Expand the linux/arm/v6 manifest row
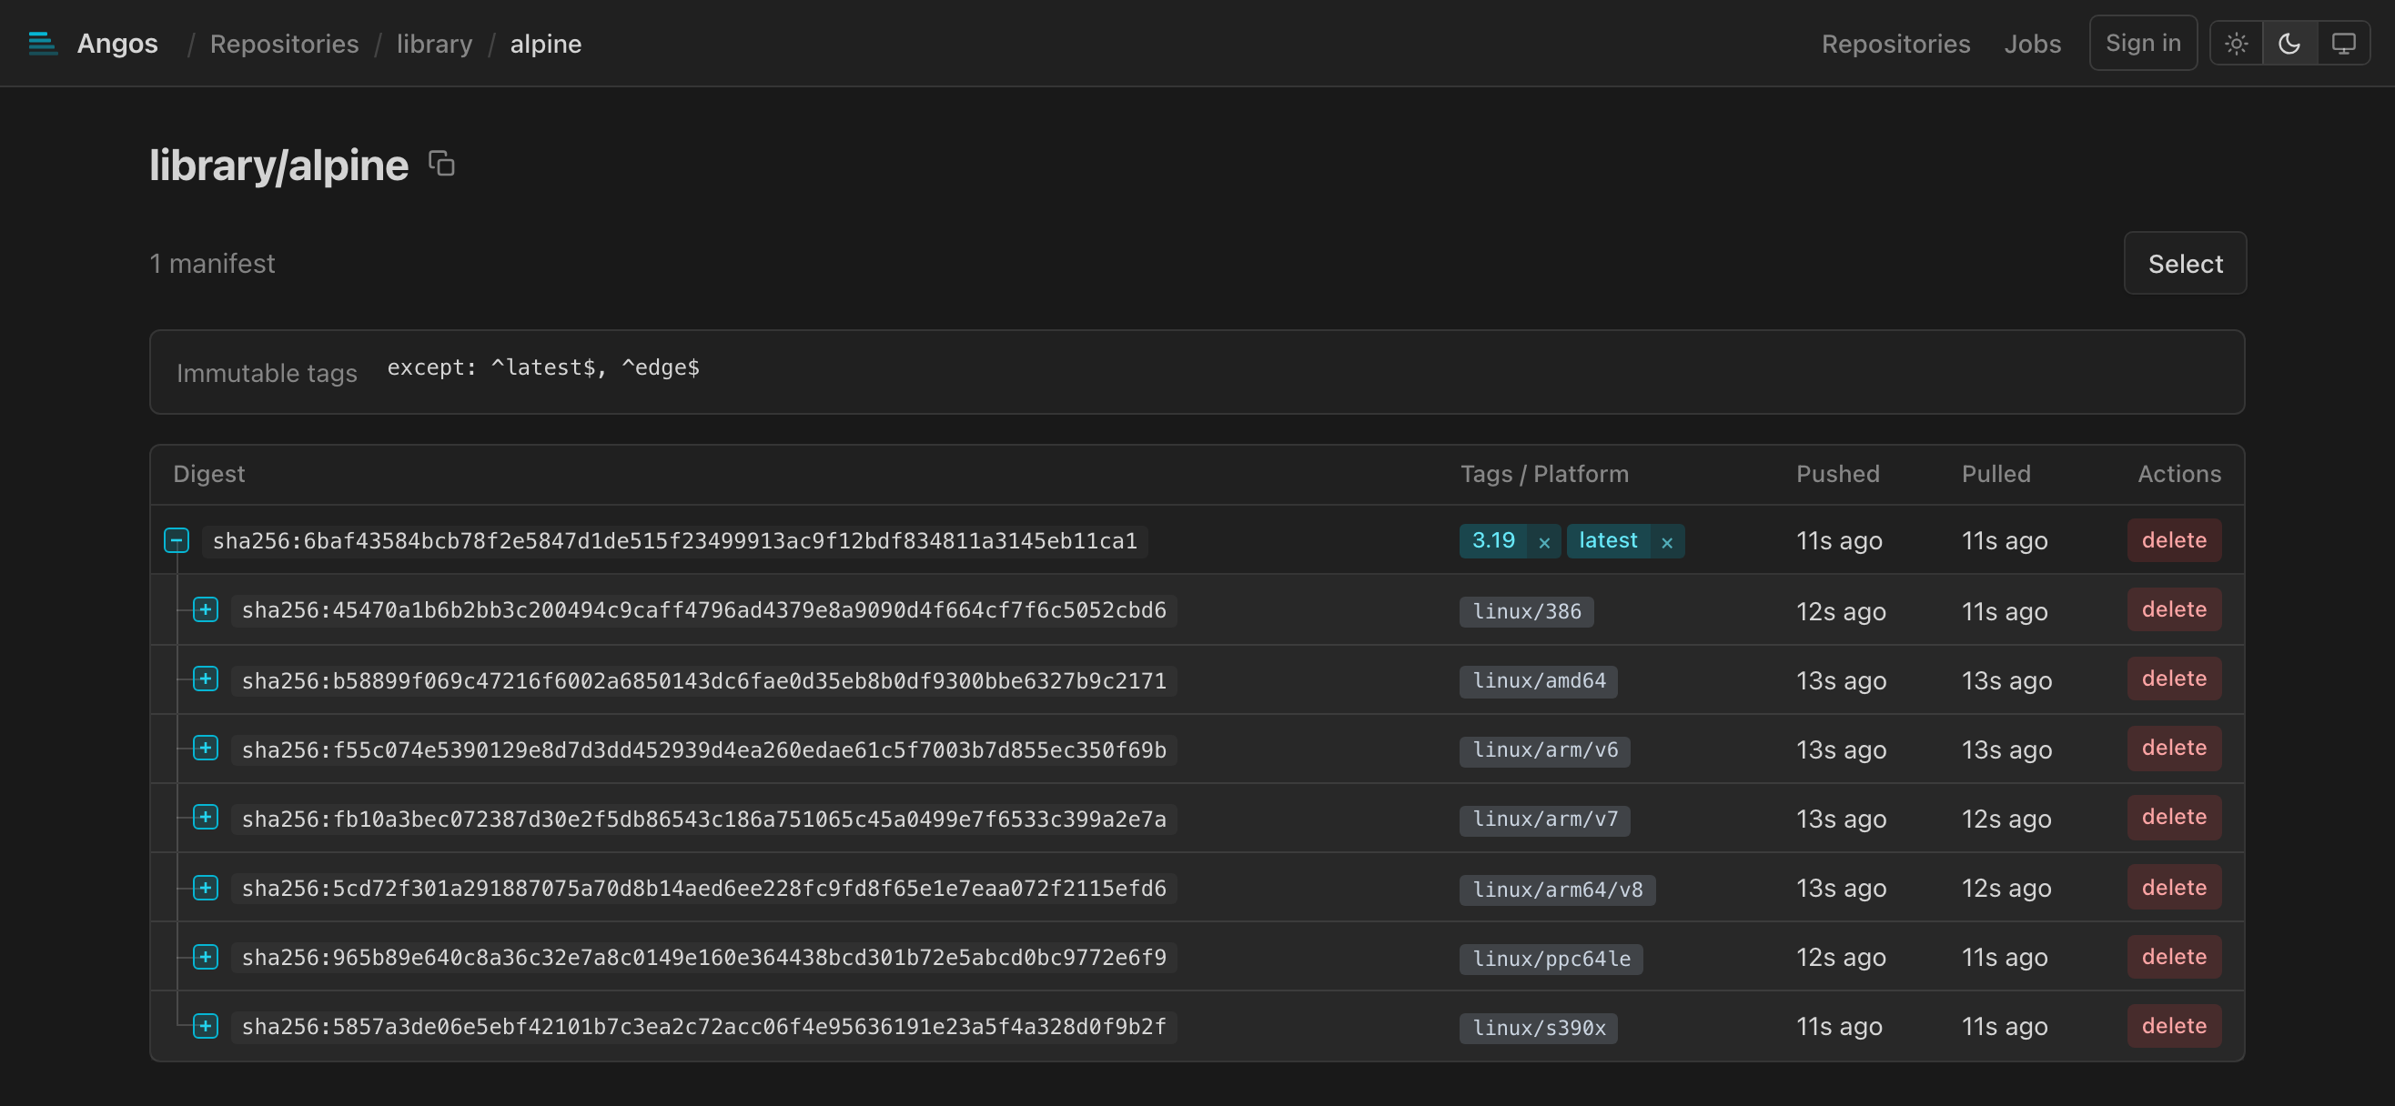Image resolution: width=2395 pixels, height=1106 pixels. [x=206, y=749]
